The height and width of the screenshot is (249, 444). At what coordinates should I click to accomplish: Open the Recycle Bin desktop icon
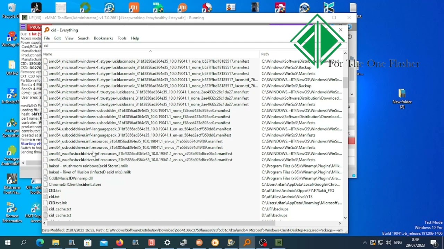[x=11, y=10]
